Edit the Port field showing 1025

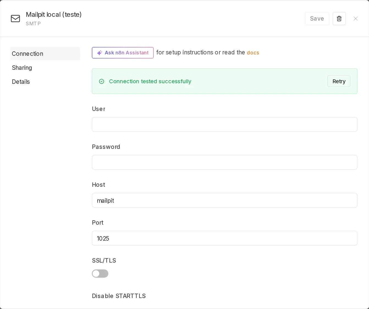click(225, 238)
